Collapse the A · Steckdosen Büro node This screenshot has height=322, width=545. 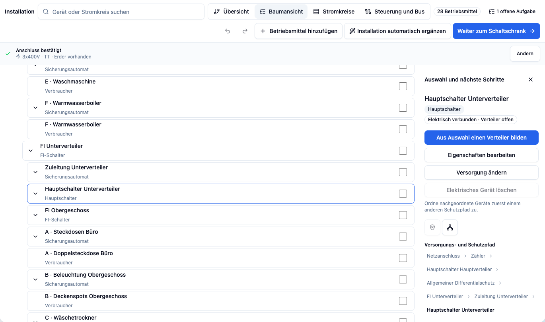point(35,237)
